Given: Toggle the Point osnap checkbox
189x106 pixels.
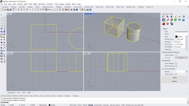Looking at the screenshot, I should coord(13,96).
